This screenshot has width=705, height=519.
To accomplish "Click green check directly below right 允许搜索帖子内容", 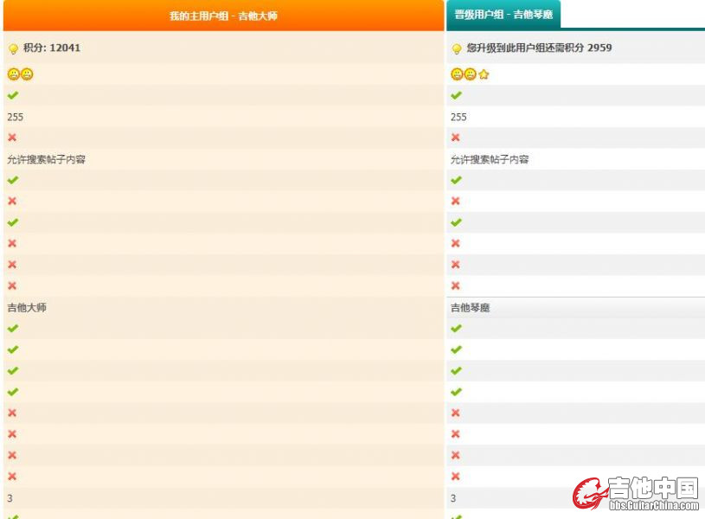I will 456,180.
